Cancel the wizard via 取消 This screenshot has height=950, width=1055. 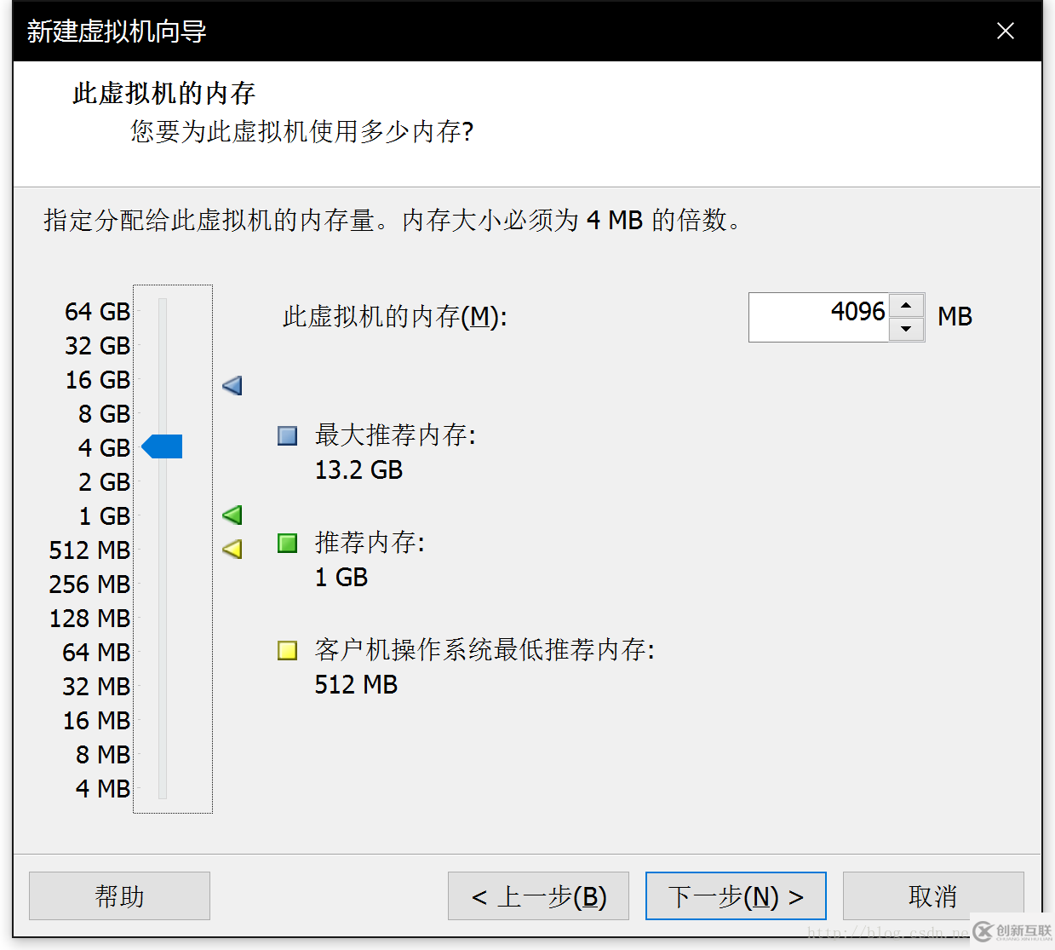click(932, 895)
